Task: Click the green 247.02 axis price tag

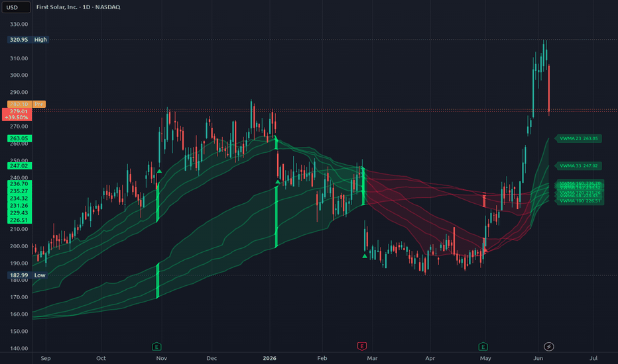Action: point(19,165)
